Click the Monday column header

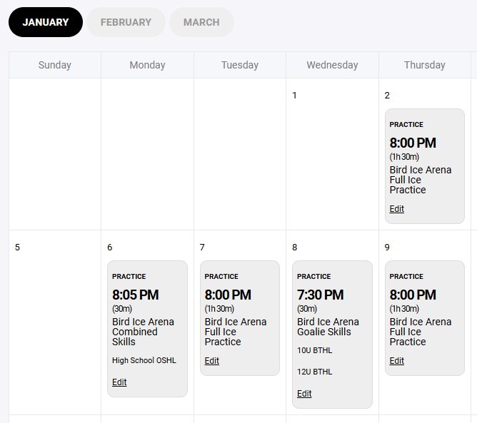click(147, 65)
